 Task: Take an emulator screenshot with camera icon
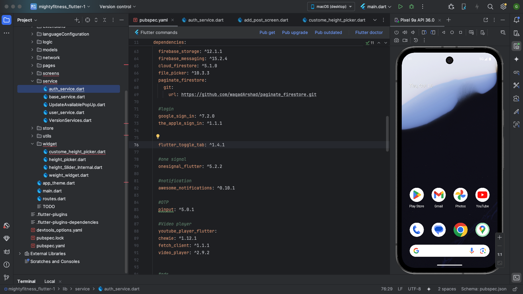(396, 40)
